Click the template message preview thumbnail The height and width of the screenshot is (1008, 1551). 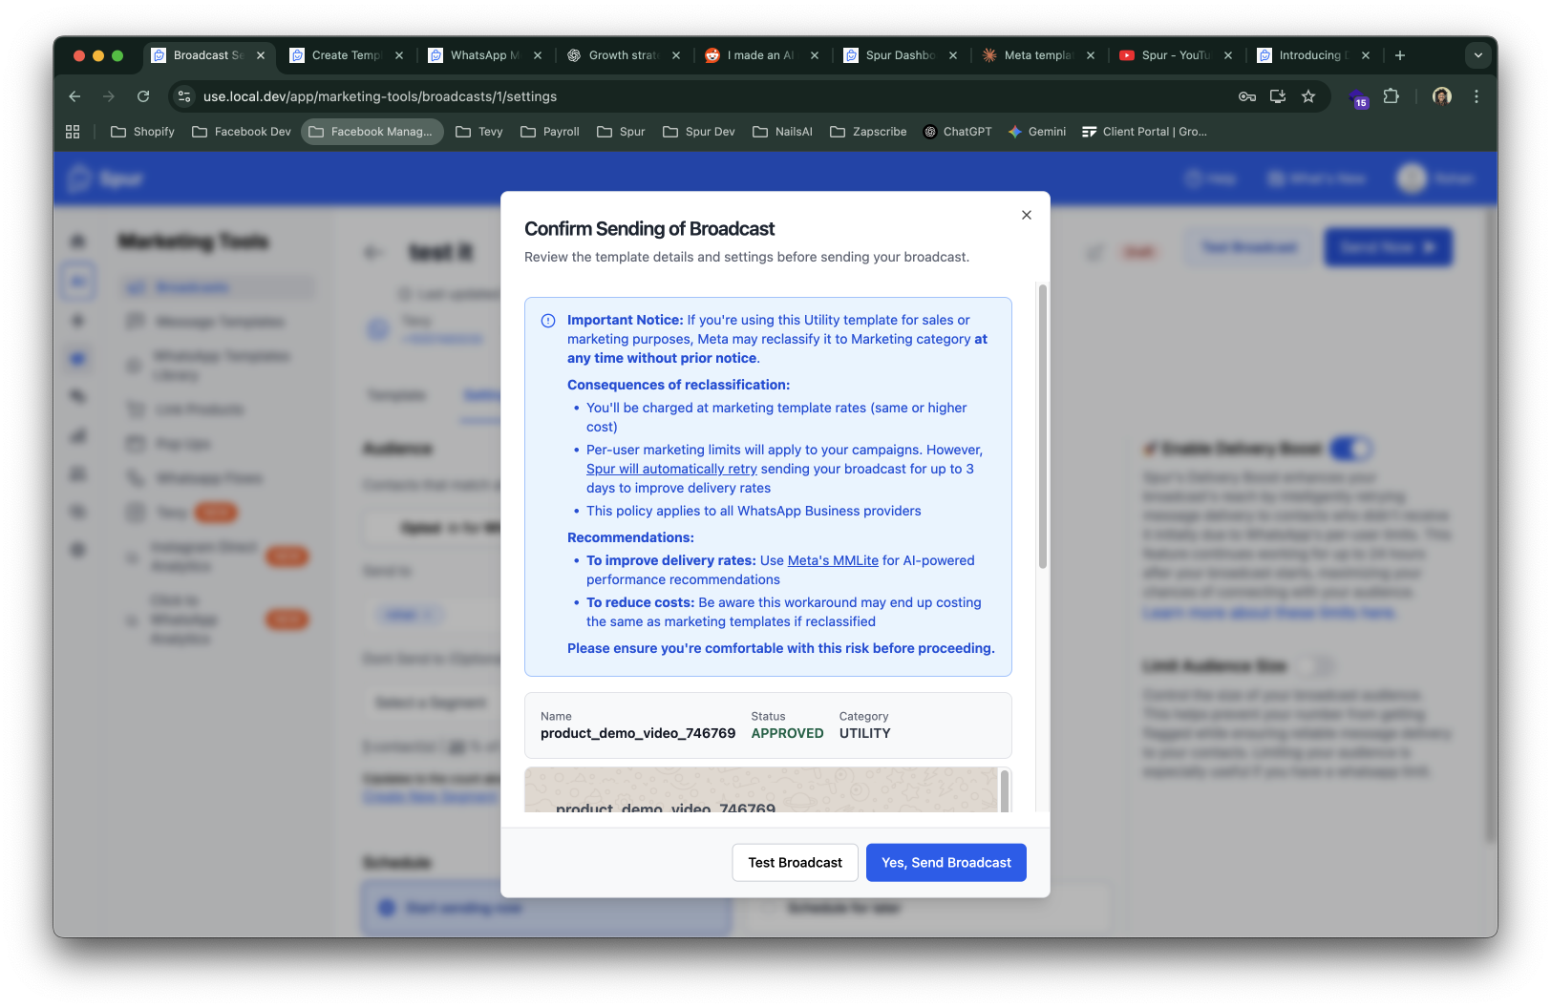762,790
